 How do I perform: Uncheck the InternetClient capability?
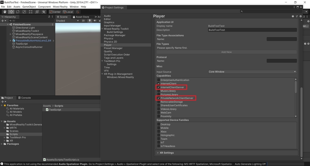[159, 84]
